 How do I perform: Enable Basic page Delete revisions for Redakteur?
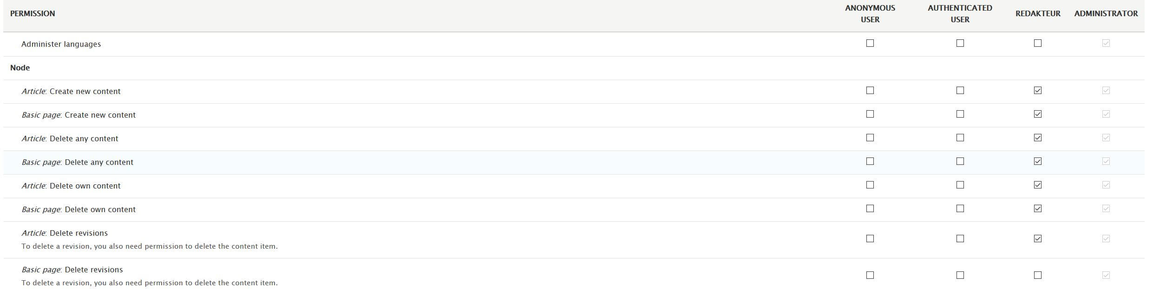tap(1037, 275)
